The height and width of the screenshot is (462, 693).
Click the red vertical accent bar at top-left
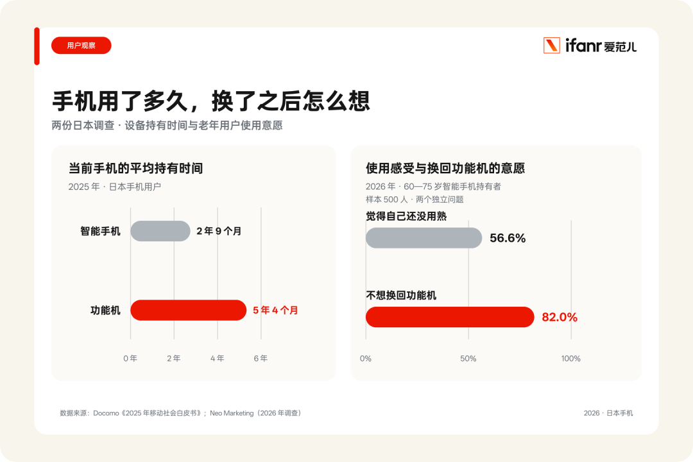37,46
